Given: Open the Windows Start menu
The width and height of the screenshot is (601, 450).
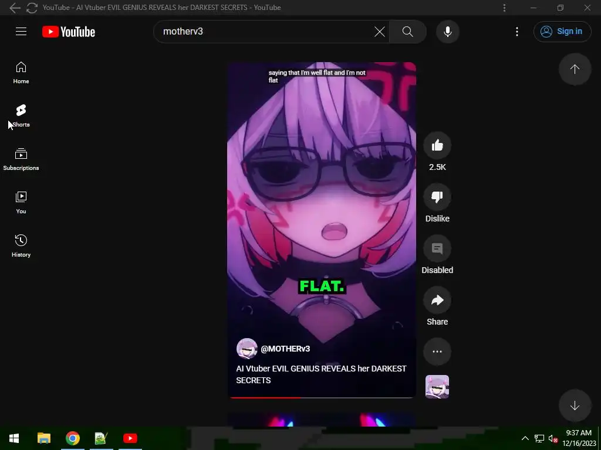Looking at the screenshot, I should (x=14, y=438).
